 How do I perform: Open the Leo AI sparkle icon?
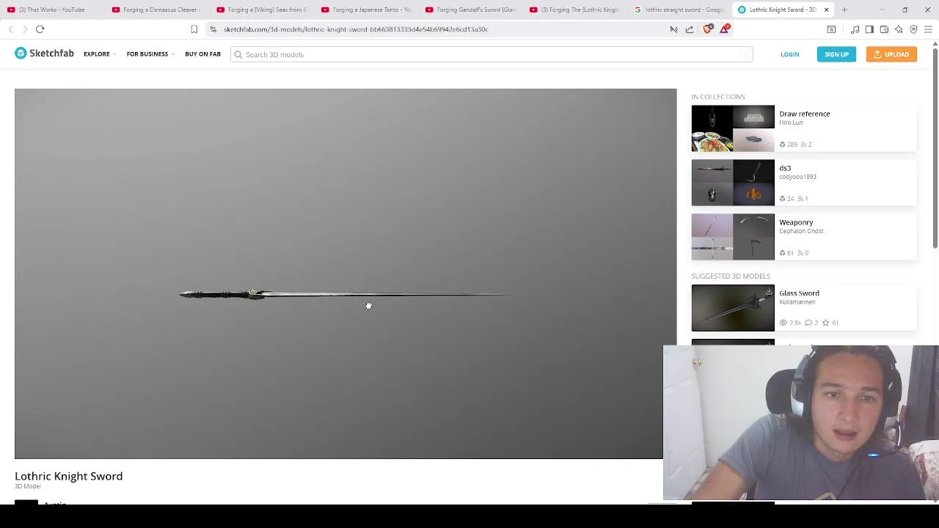pyautogui.click(x=899, y=29)
